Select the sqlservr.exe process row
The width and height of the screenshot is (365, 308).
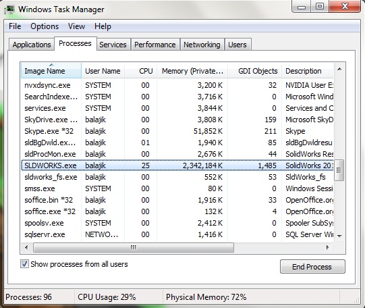(177, 234)
